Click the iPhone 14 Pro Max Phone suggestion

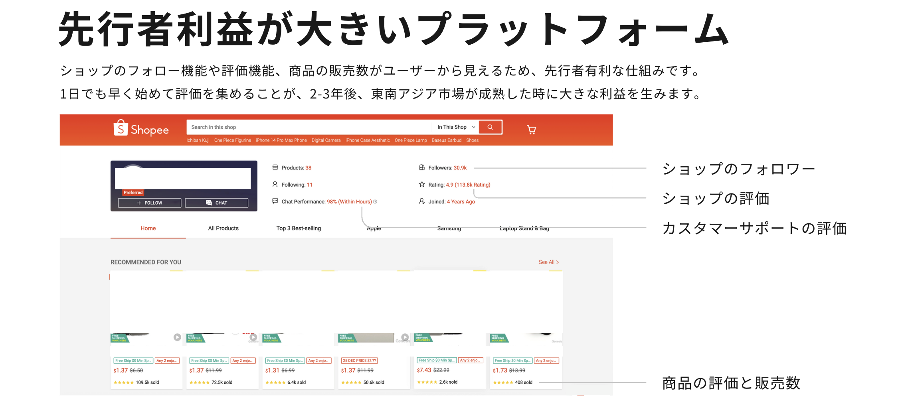pos(281,140)
